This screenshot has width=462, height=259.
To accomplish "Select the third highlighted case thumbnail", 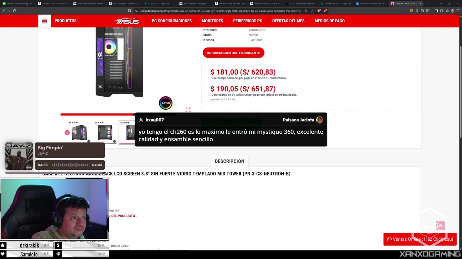I will click(127, 132).
